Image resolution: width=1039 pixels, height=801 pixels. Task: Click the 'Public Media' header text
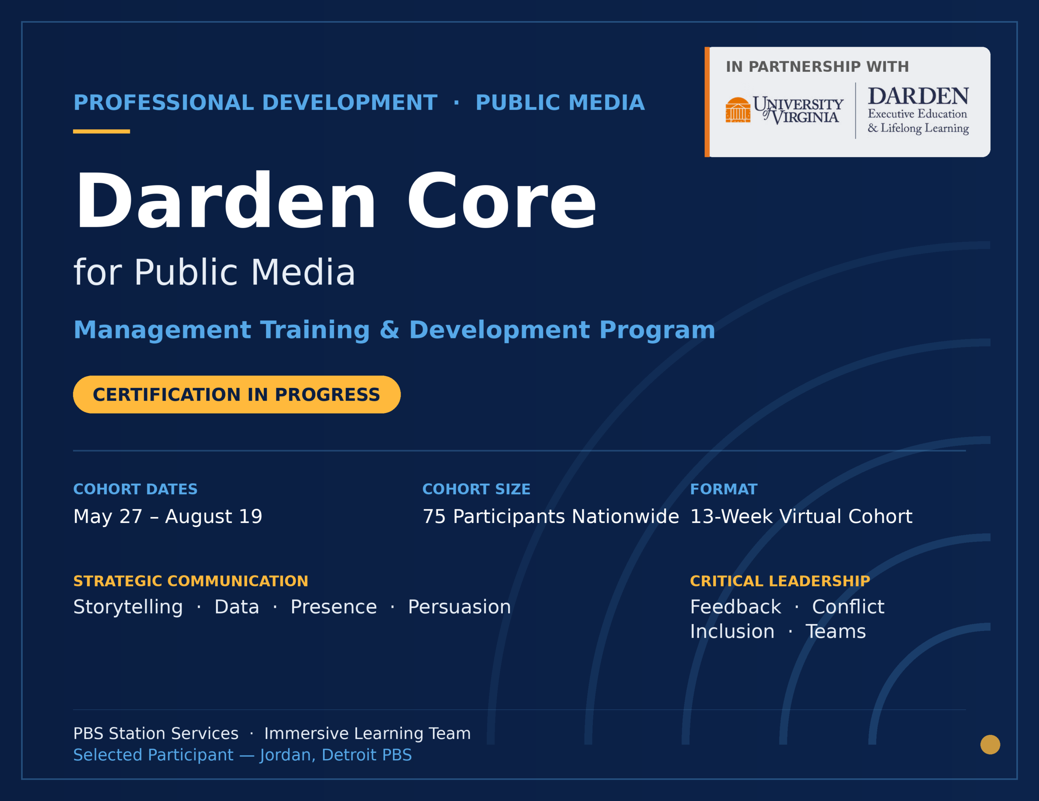[560, 103]
